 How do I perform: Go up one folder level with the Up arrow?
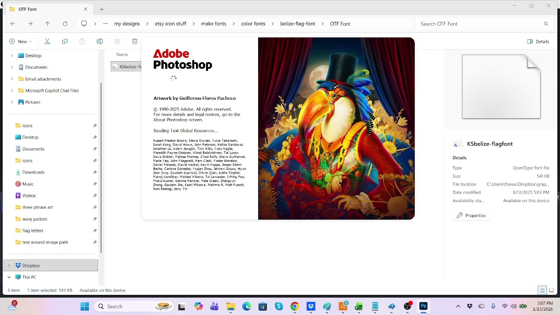[x=48, y=24]
